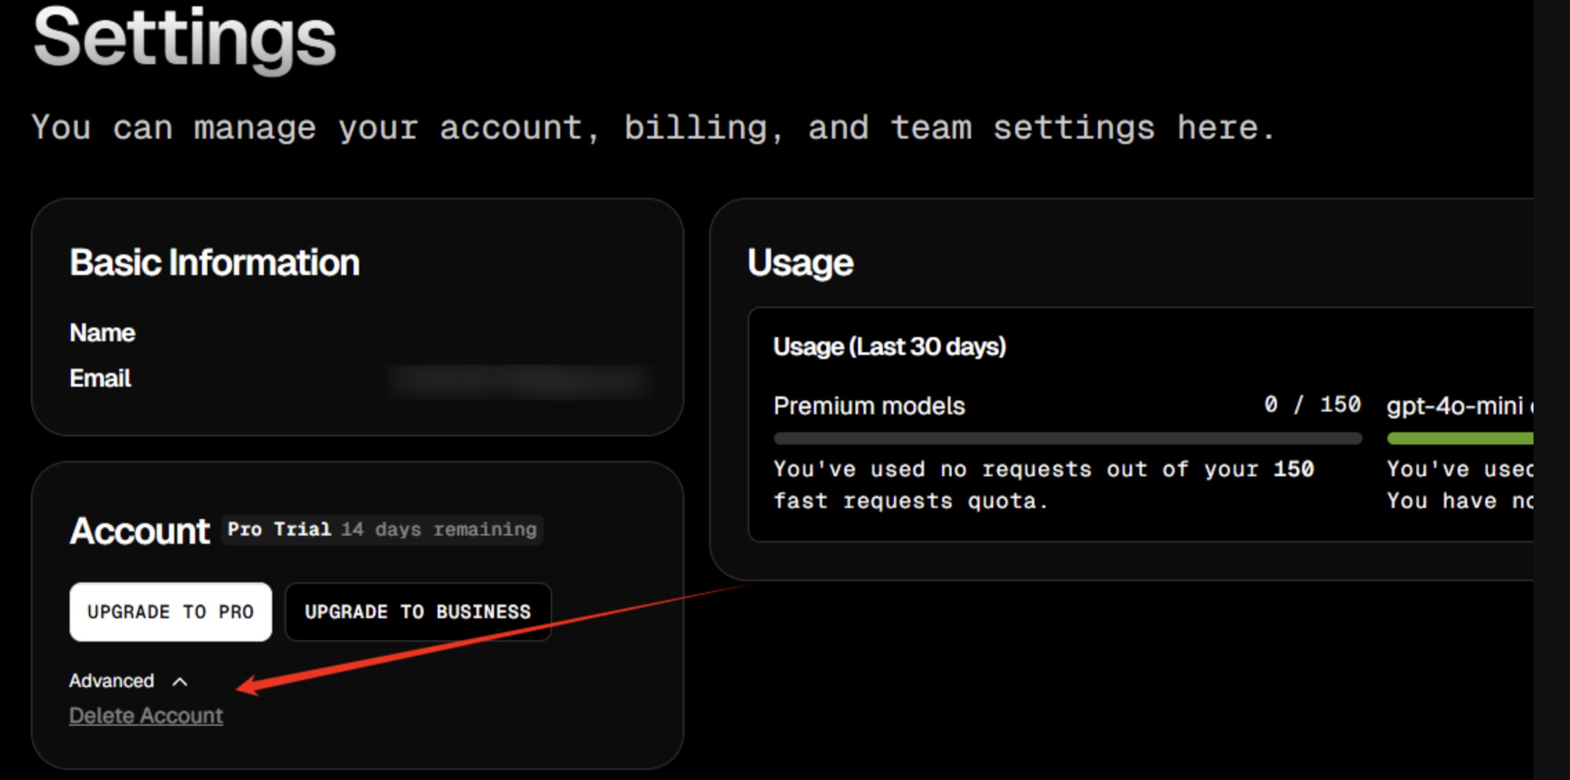Click the Premium models progress bar

coord(1067,438)
